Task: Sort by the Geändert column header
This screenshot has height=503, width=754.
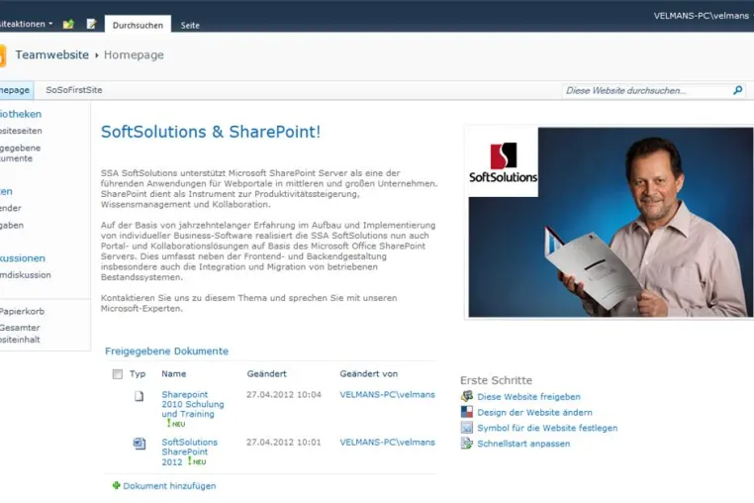Action: tap(266, 373)
